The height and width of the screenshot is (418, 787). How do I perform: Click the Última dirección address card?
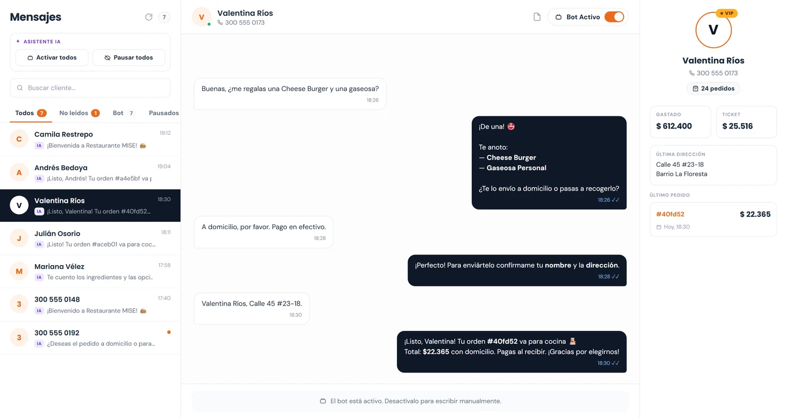(713, 165)
